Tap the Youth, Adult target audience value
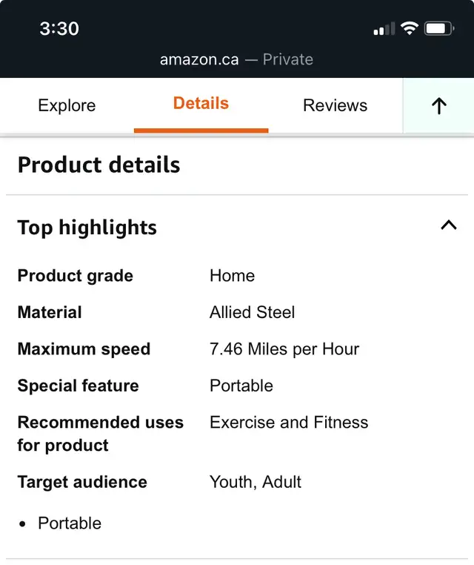Viewport: 474px width, 565px height. (x=256, y=482)
